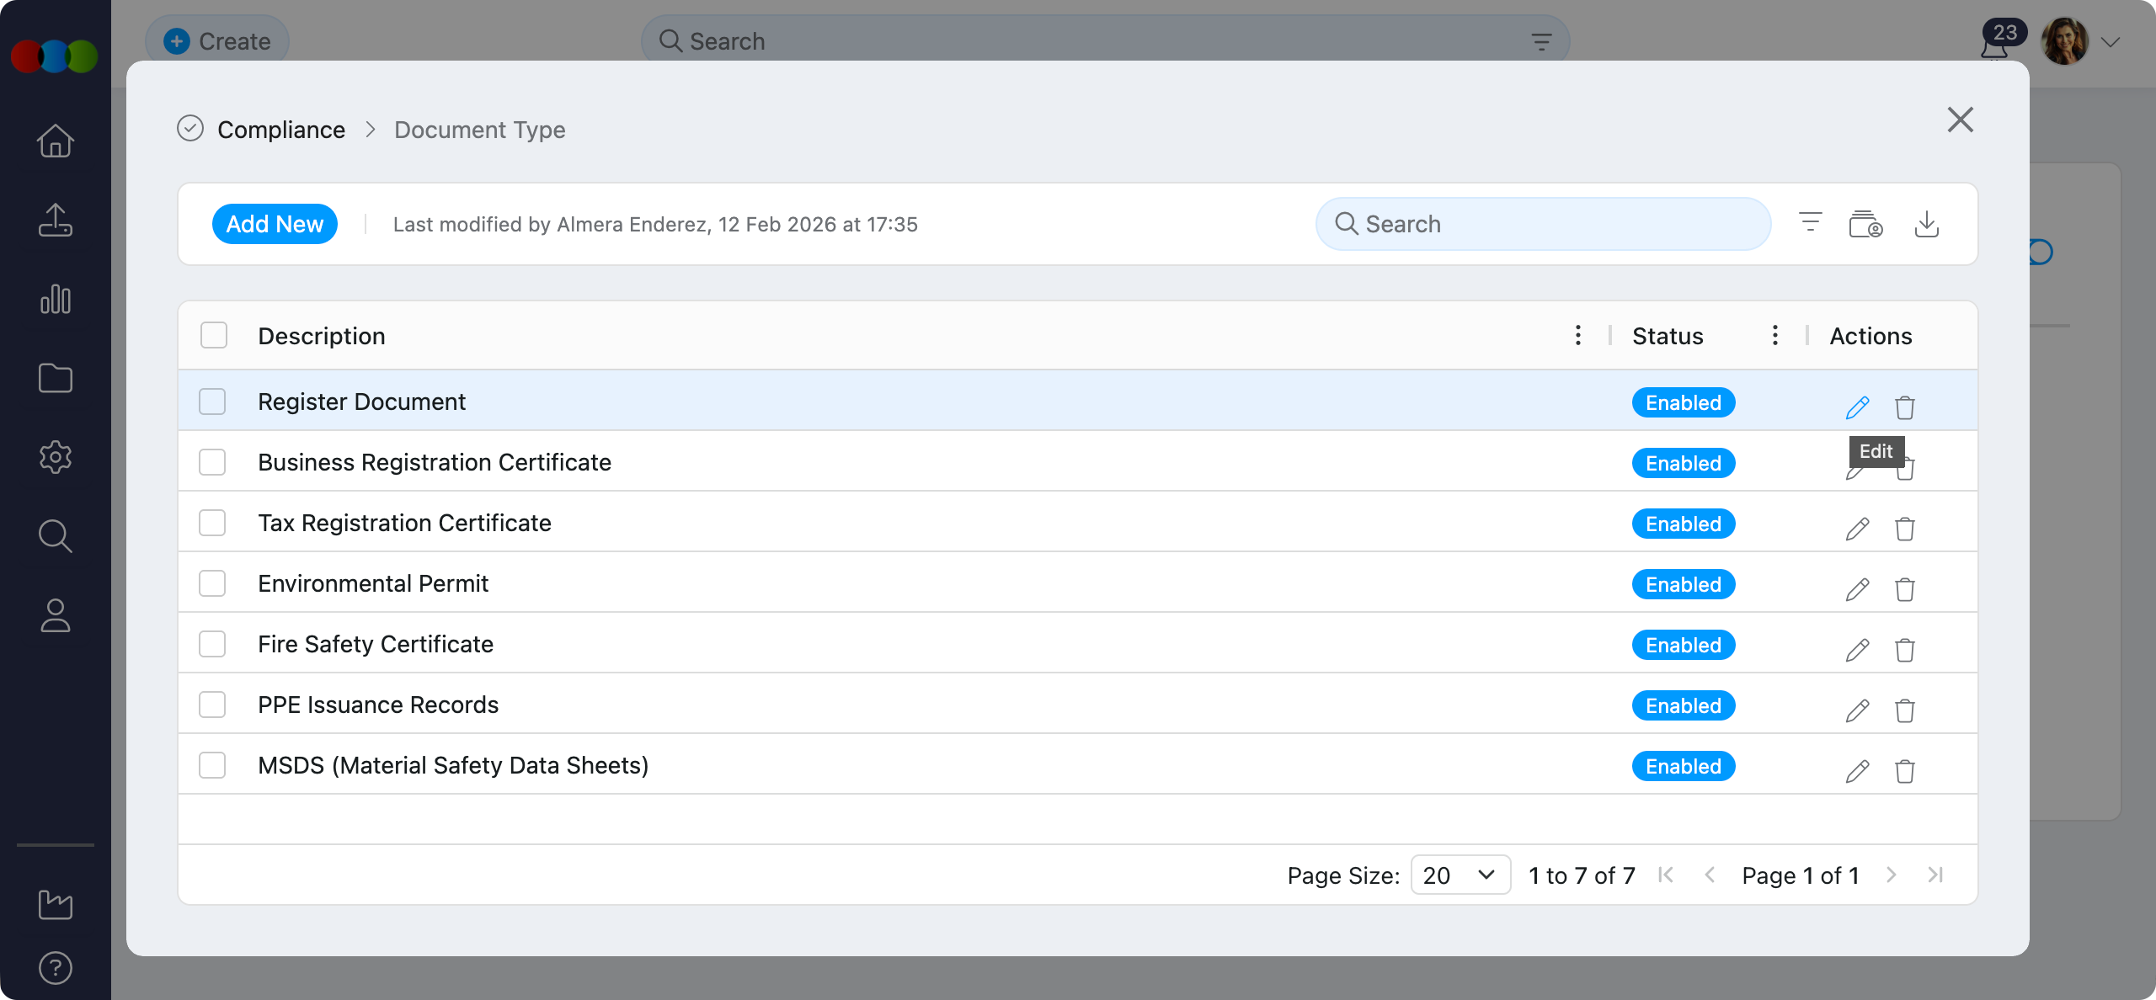The image size is (2156, 1000).
Task: Click the download export icon
Action: click(x=1927, y=224)
